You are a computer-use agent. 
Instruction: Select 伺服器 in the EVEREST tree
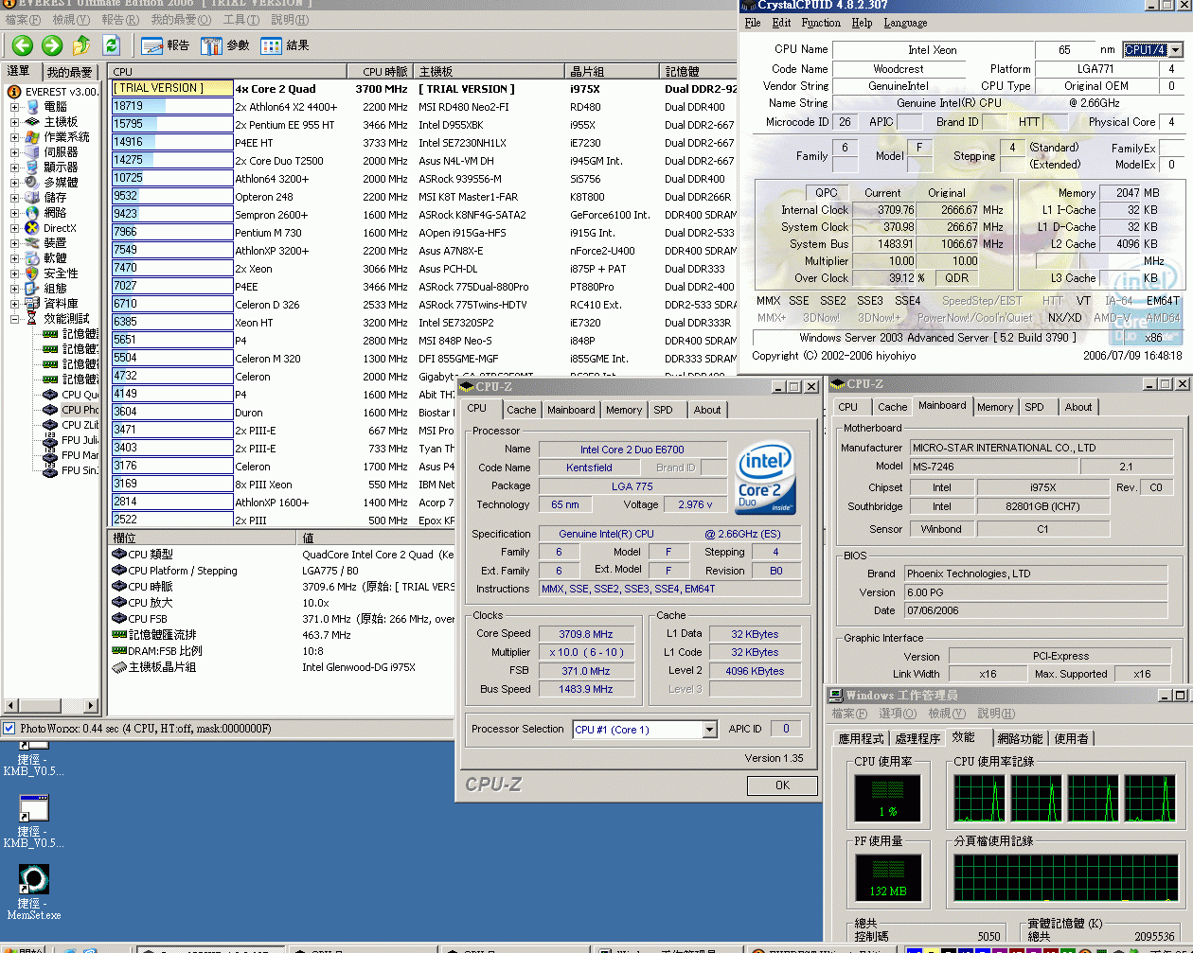[61, 152]
